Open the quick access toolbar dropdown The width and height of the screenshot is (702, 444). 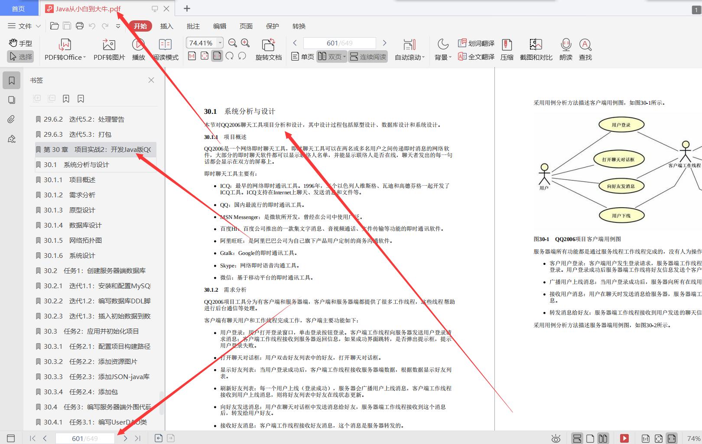click(118, 26)
